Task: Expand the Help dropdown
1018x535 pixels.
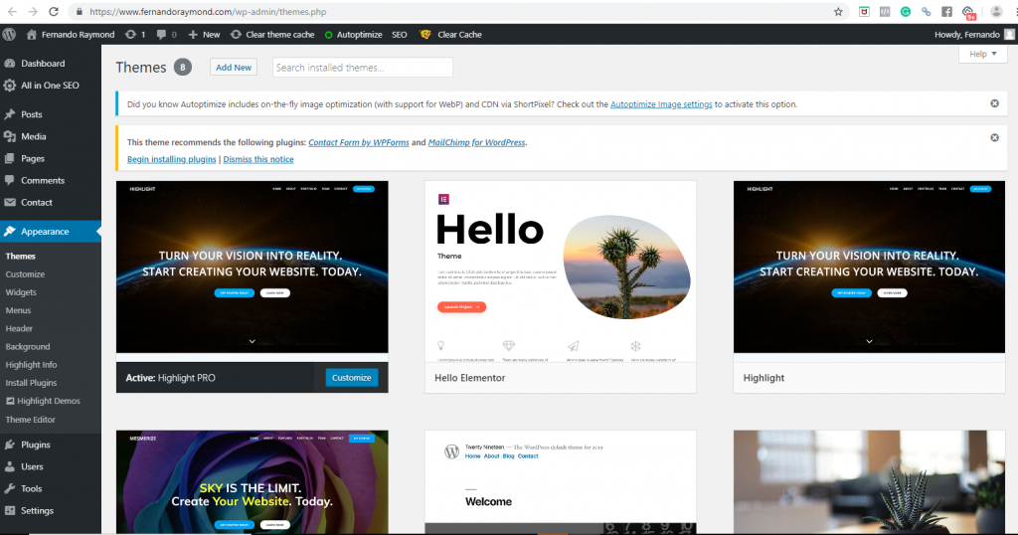Action: coord(983,54)
